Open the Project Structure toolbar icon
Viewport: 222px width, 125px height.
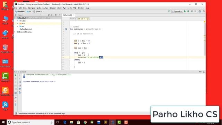[200, 11]
